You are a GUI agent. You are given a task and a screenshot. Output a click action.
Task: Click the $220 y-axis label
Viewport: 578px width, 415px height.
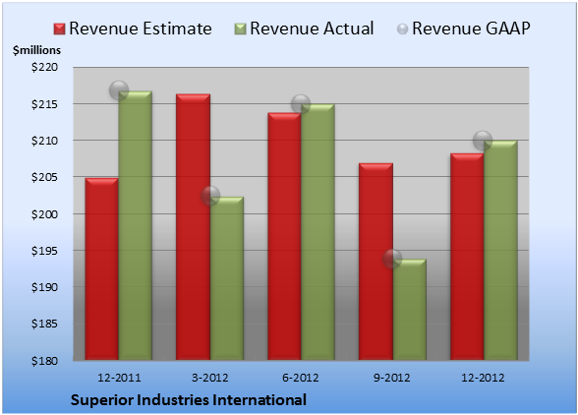click(44, 67)
